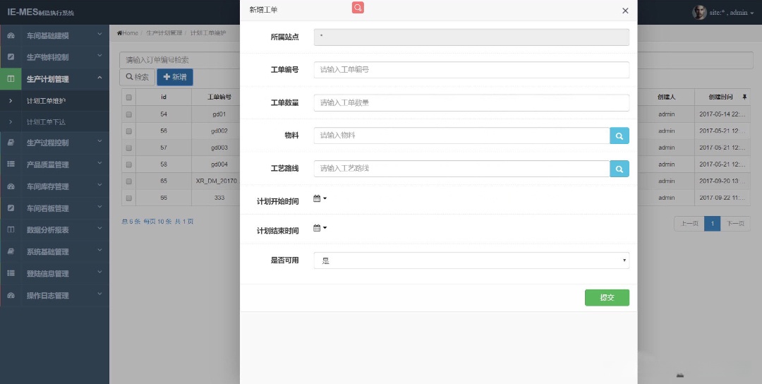Click the 创建人 column header
This screenshot has height=384, width=762.
coord(666,97)
